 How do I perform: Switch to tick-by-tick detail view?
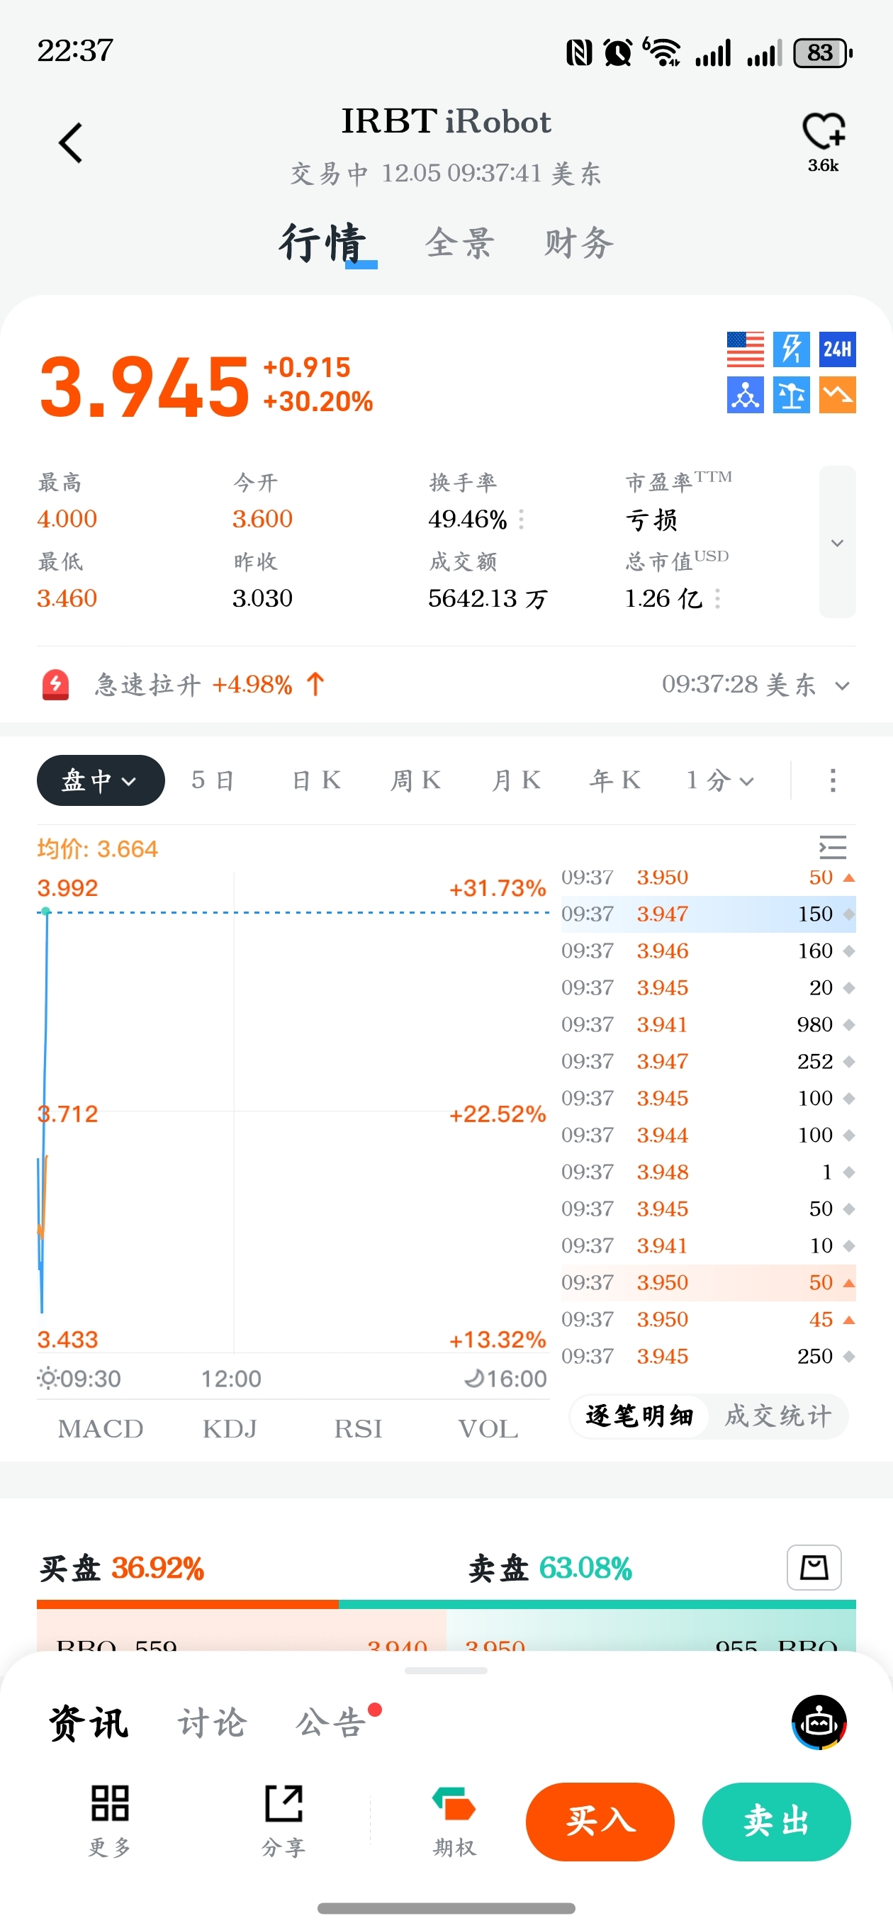(x=639, y=1416)
